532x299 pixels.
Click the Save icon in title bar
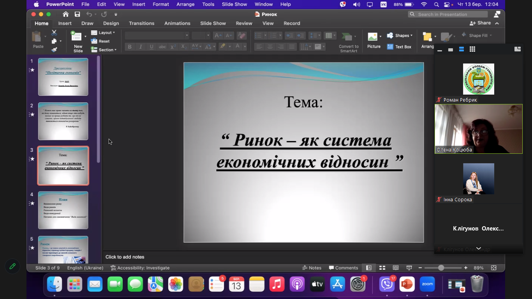tap(77, 14)
